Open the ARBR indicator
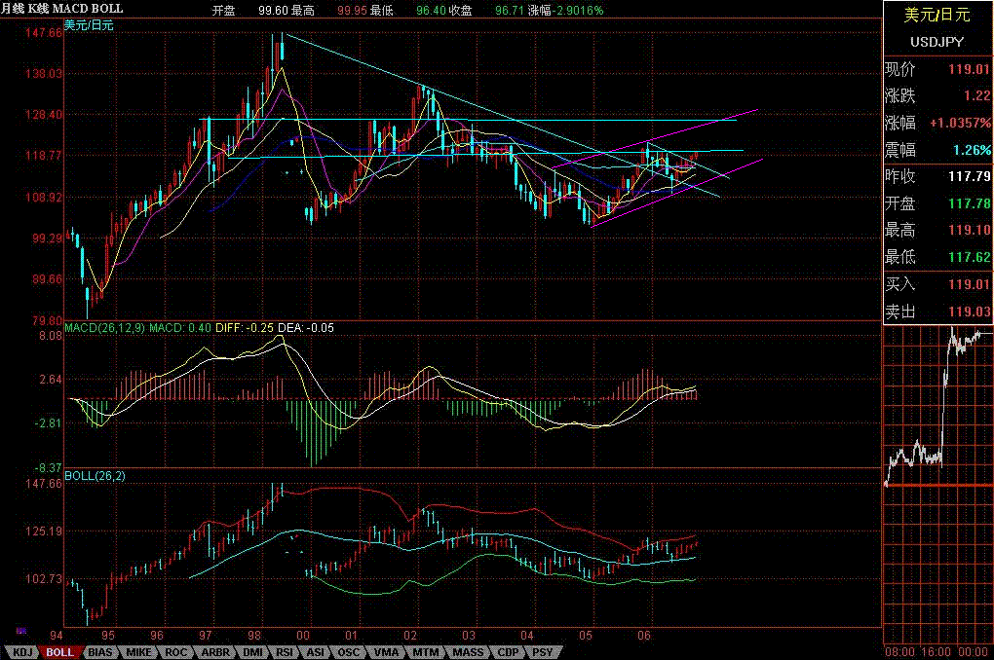Screen dimensions: 994x660 click(x=213, y=652)
